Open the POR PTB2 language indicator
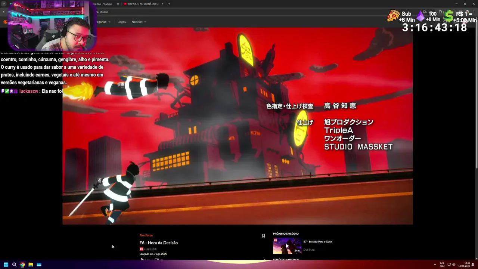478x269 pixels. pyautogui.click(x=442, y=265)
